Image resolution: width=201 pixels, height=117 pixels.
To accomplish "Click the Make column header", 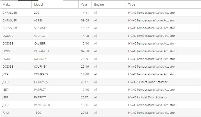I will [x=16, y=4].
